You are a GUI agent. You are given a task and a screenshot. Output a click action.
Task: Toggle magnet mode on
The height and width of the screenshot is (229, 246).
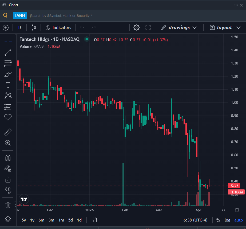click(8, 158)
